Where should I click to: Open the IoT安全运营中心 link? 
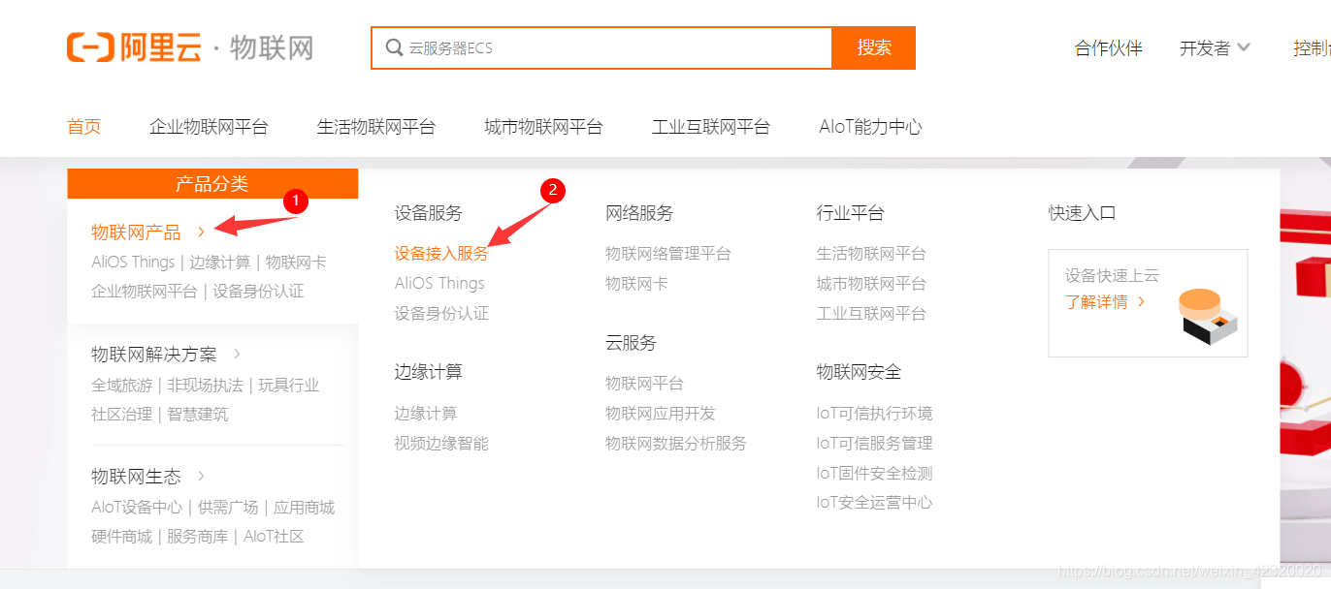click(x=874, y=502)
